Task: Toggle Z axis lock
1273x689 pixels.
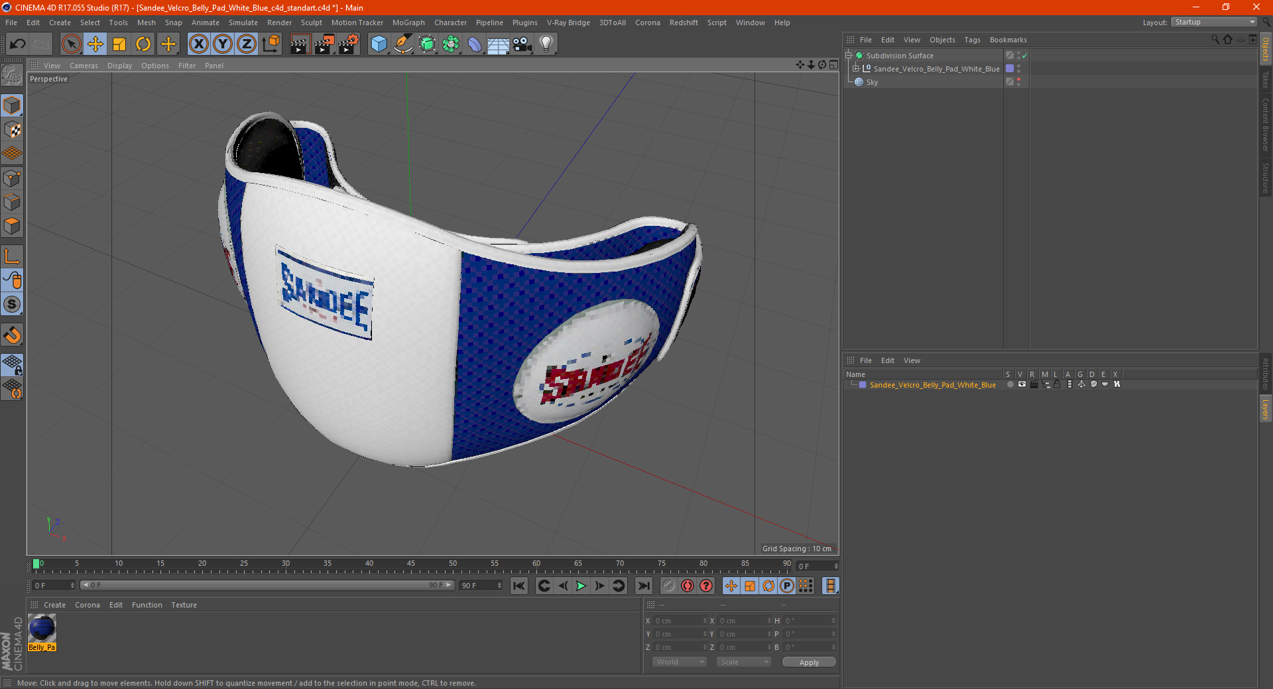Action: (x=247, y=44)
